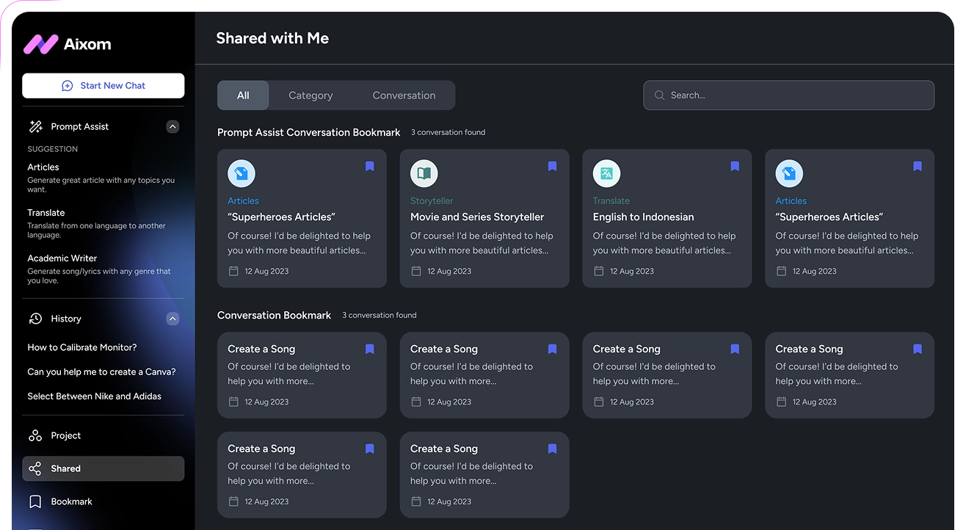Open the Bookmark icon in sidebar
The width and height of the screenshot is (966, 530).
click(x=35, y=502)
